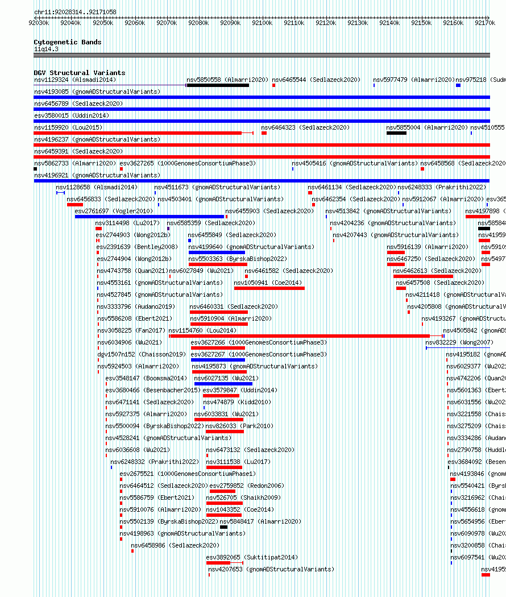Select nsv4511673 gnomADStructuralVariants label
The width and height of the screenshot is (506, 597).
(x=217, y=187)
